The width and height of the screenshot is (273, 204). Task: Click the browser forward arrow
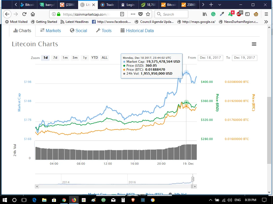pos(16,14)
